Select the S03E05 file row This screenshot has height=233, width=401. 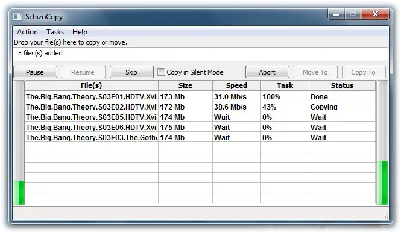tap(200, 117)
